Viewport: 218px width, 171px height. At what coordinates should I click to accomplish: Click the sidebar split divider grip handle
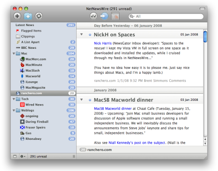(x=74, y=157)
